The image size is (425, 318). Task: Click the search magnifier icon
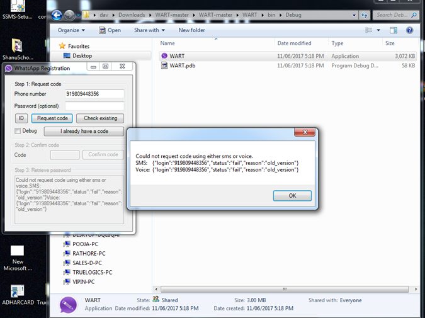pos(414,15)
